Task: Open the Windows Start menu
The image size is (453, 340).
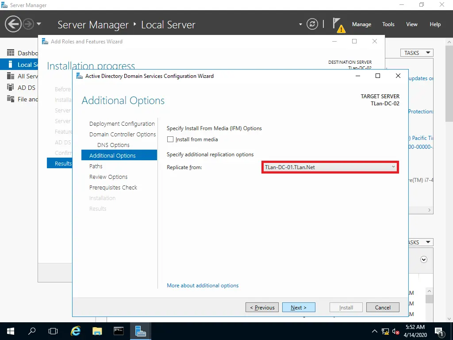Action: [x=11, y=331]
